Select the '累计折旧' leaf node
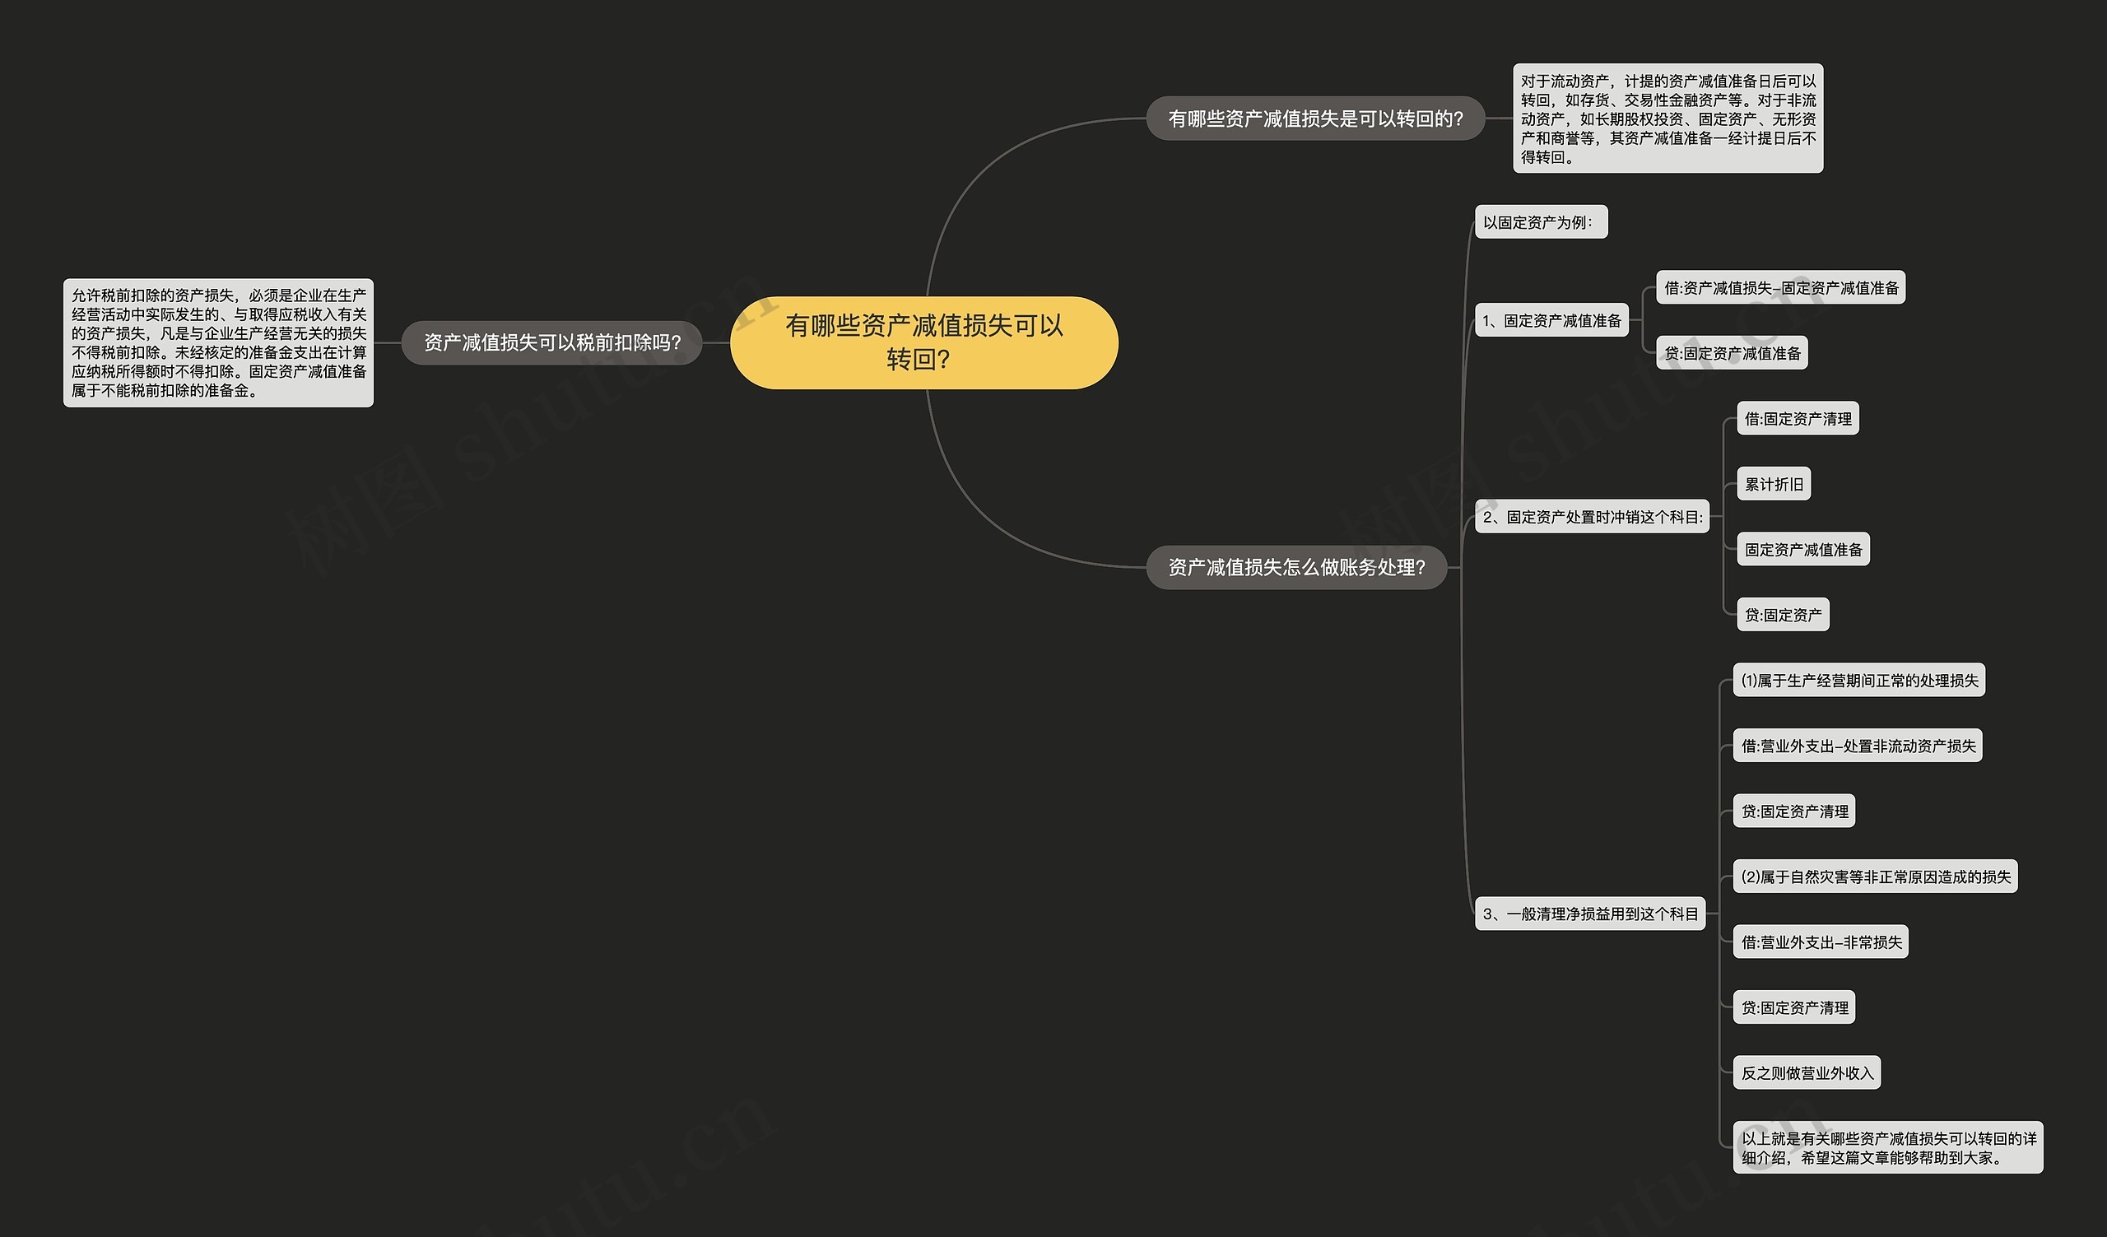 pyautogui.click(x=1774, y=484)
